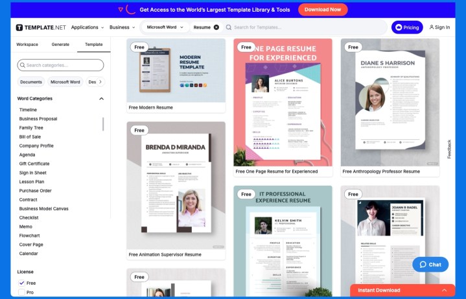Click the search magnifier icon in the top bar
466x299 pixels.
tap(229, 27)
